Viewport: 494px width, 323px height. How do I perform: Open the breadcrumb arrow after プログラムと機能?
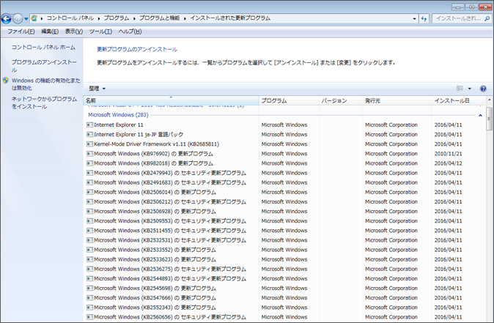click(x=185, y=18)
